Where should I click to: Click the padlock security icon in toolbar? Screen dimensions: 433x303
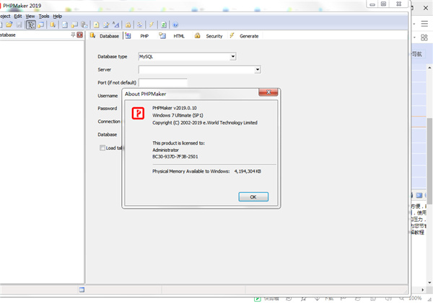[128, 24]
